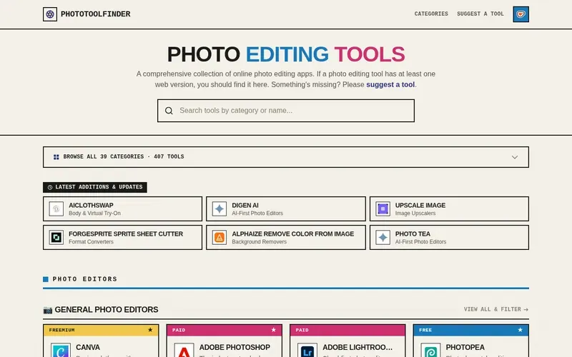Click the star on the Canva card
Image resolution: width=572 pixels, height=357 pixels.
150,330
